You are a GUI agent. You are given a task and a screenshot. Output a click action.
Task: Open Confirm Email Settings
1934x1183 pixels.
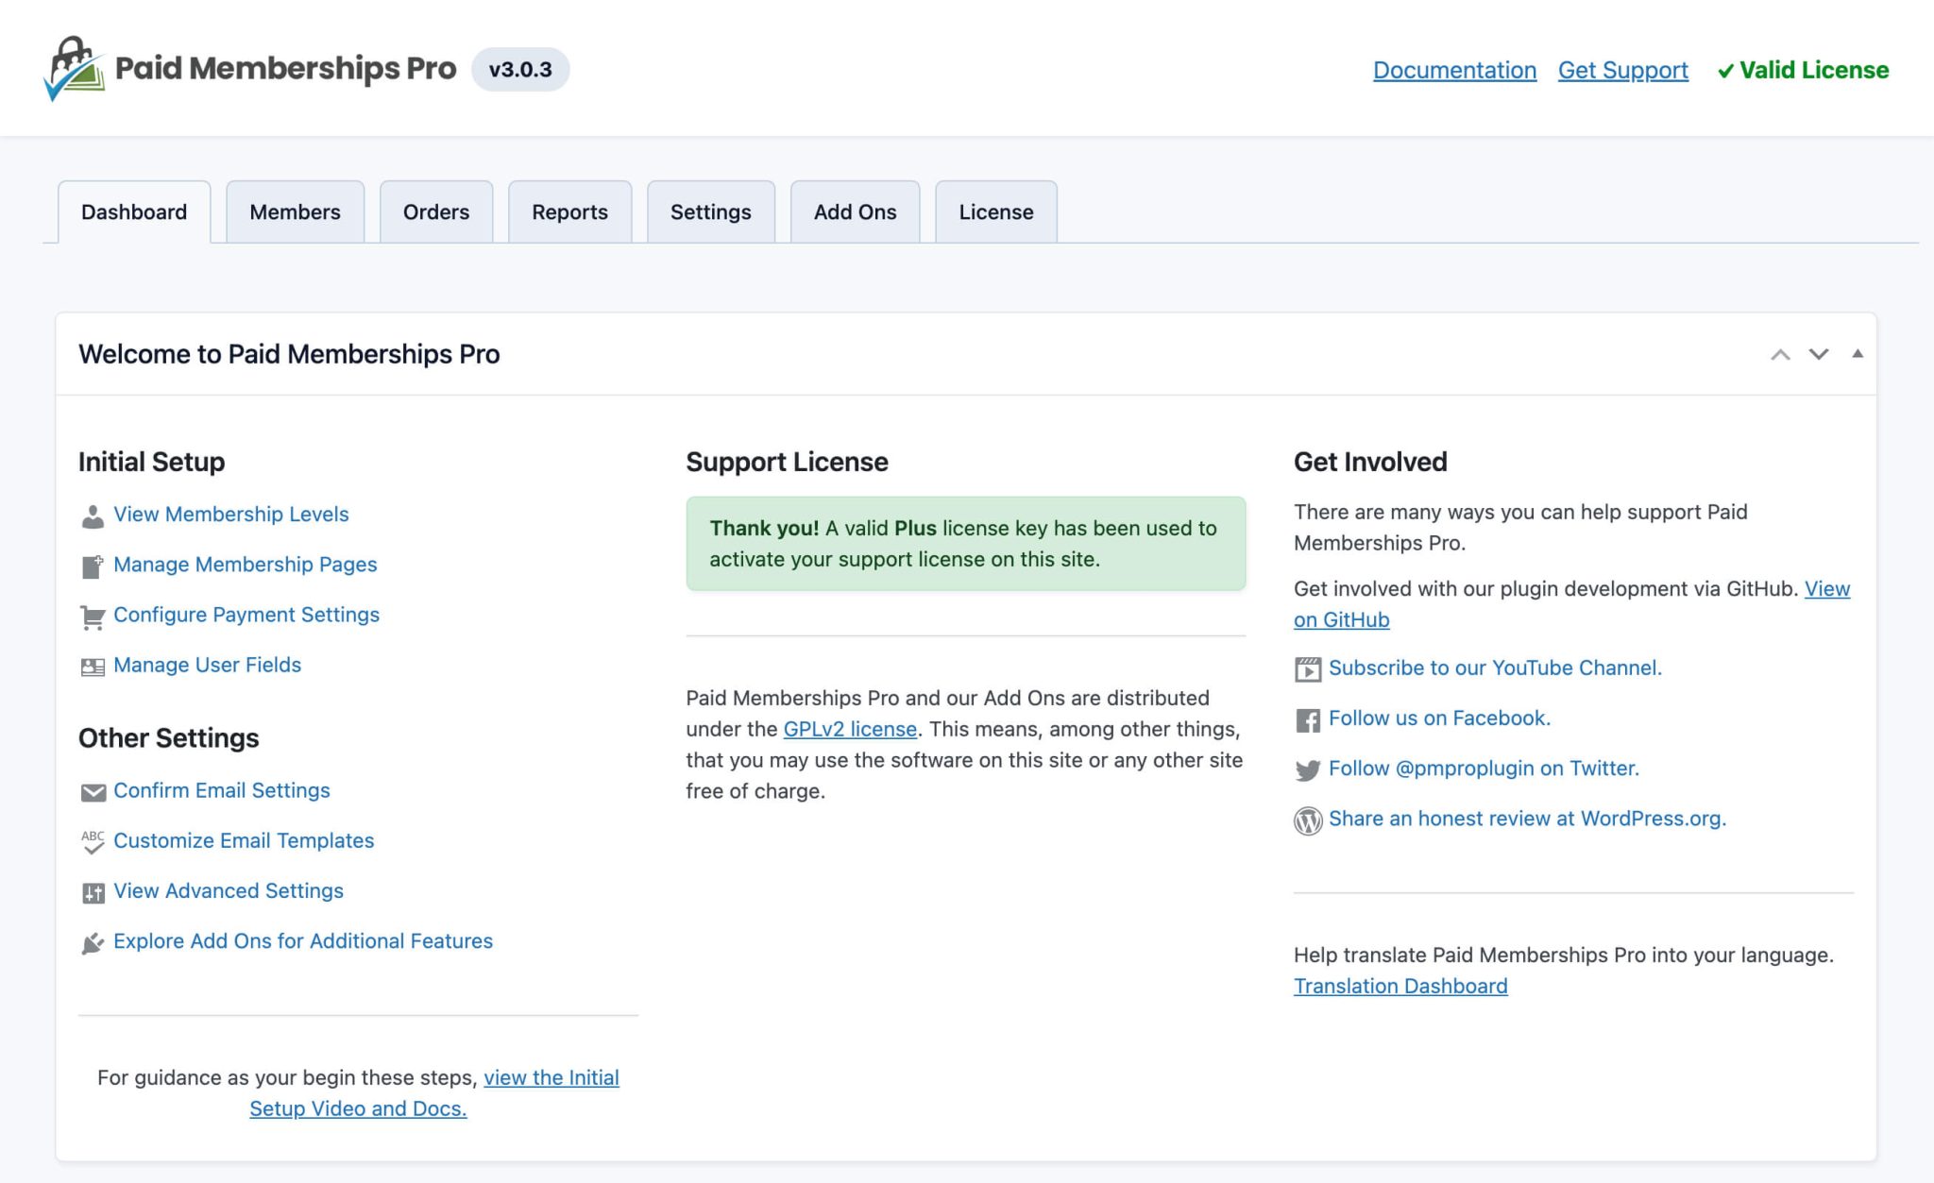(222, 789)
